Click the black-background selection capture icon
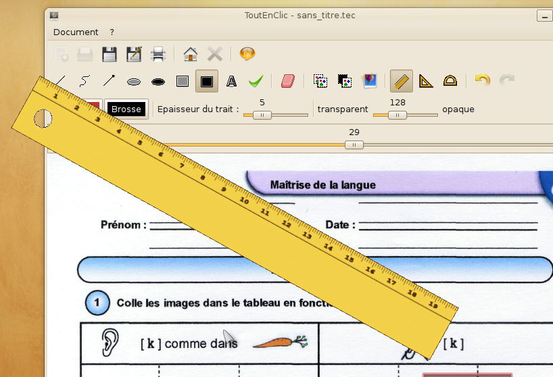 pyautogui.click(x=345, y=81)
